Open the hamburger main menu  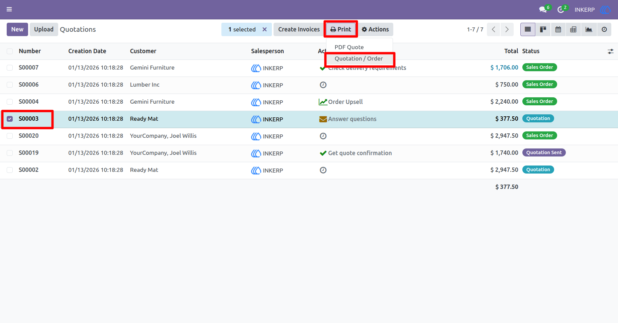[9, 9]
